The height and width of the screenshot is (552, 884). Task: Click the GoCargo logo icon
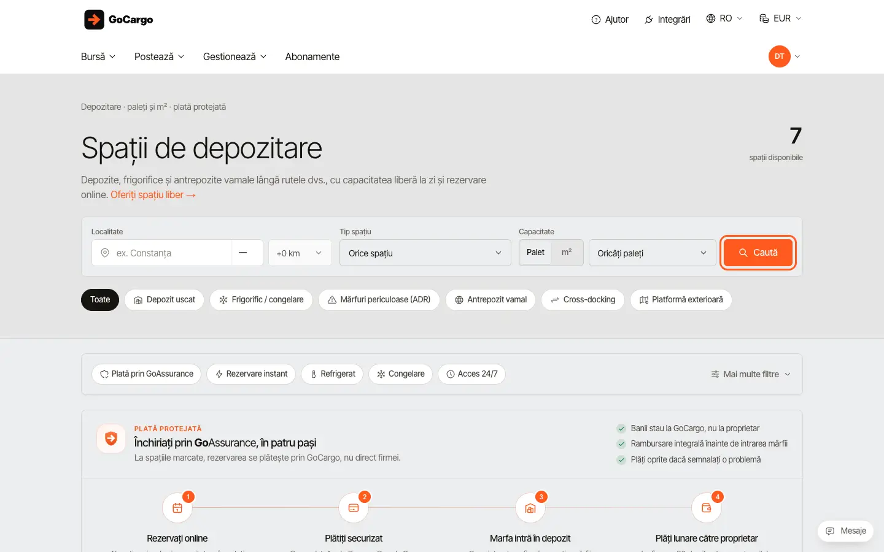tap(94, 20)
